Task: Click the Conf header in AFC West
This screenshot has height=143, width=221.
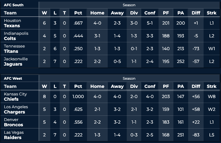Action: 150,86
